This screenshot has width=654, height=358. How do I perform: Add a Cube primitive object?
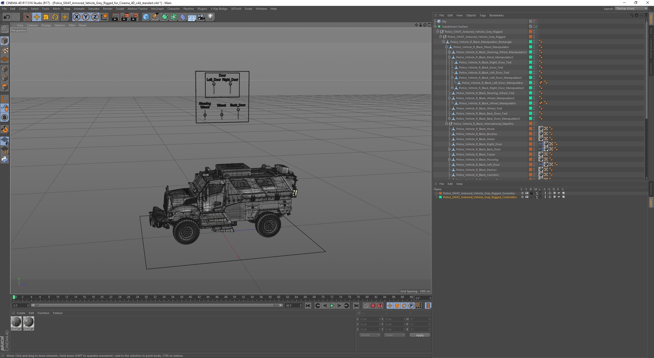tap(146, 17)
